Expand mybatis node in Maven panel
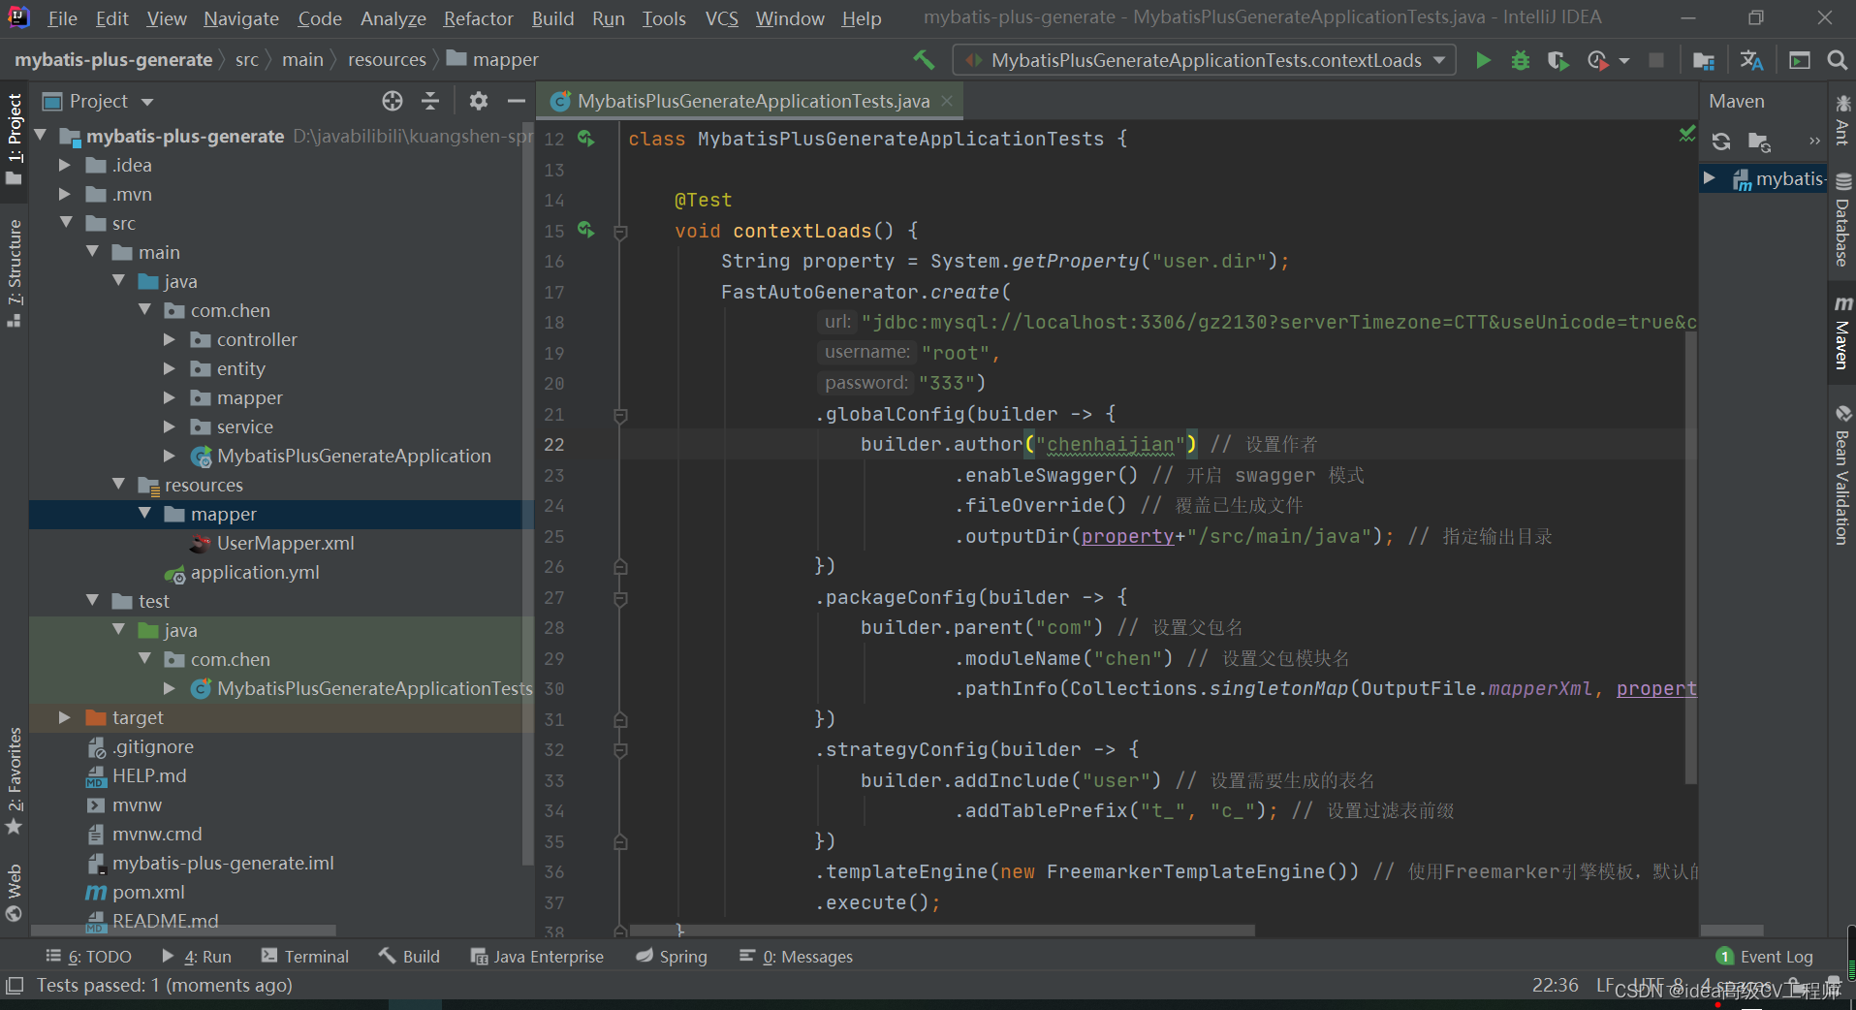1856x1010 pixels. pos(1710,178)
